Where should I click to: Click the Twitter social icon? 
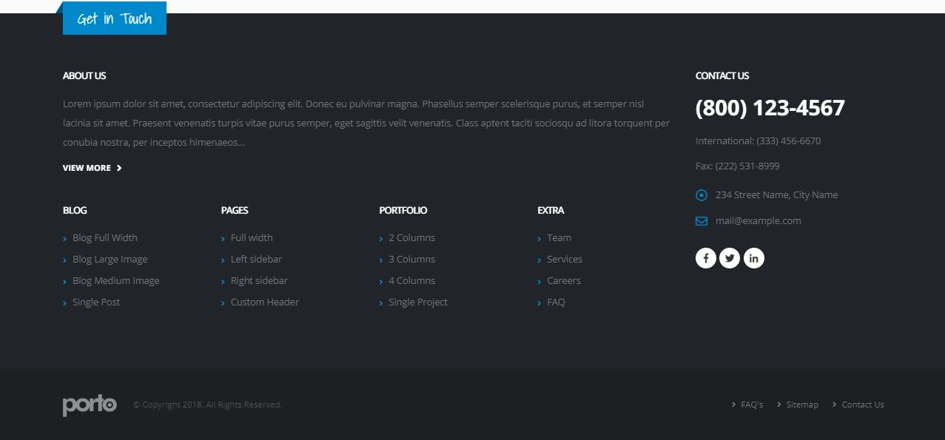730,258
